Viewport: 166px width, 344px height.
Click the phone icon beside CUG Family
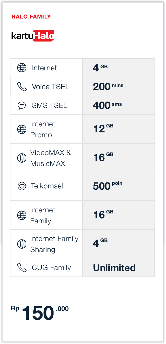(x=22, y=267)
